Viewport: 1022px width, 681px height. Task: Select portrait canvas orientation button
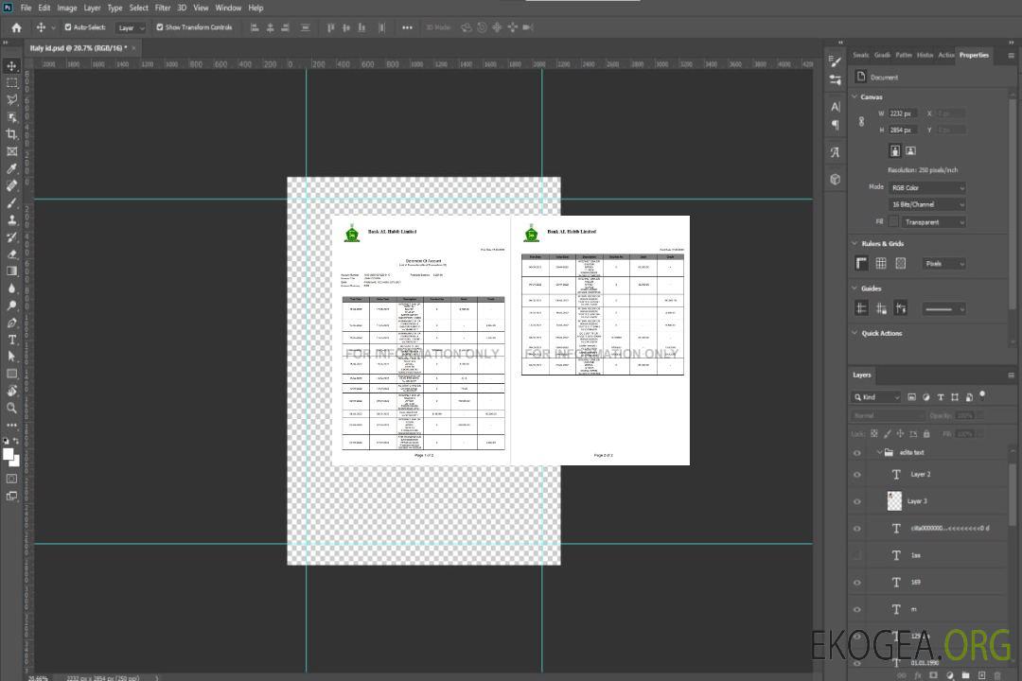coord(895,151)
